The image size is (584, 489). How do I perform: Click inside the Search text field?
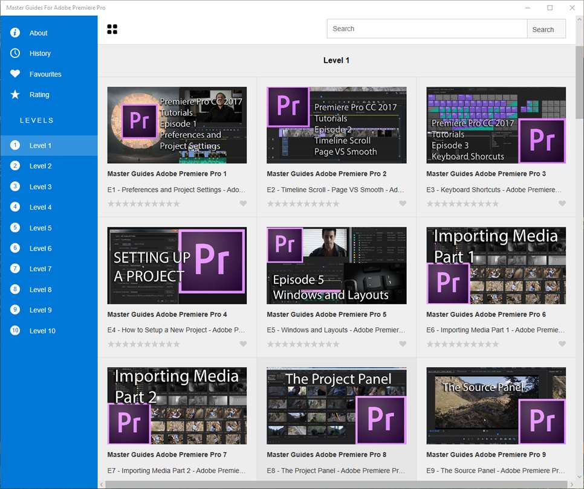click(427, 29)
